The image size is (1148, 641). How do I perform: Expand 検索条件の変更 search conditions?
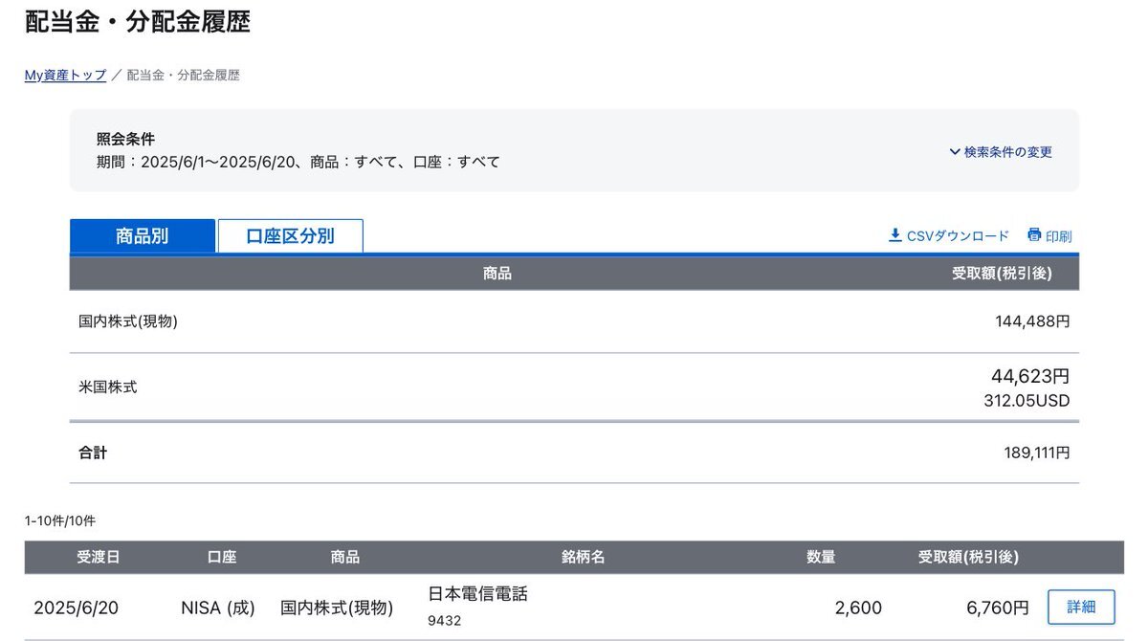1001,152
